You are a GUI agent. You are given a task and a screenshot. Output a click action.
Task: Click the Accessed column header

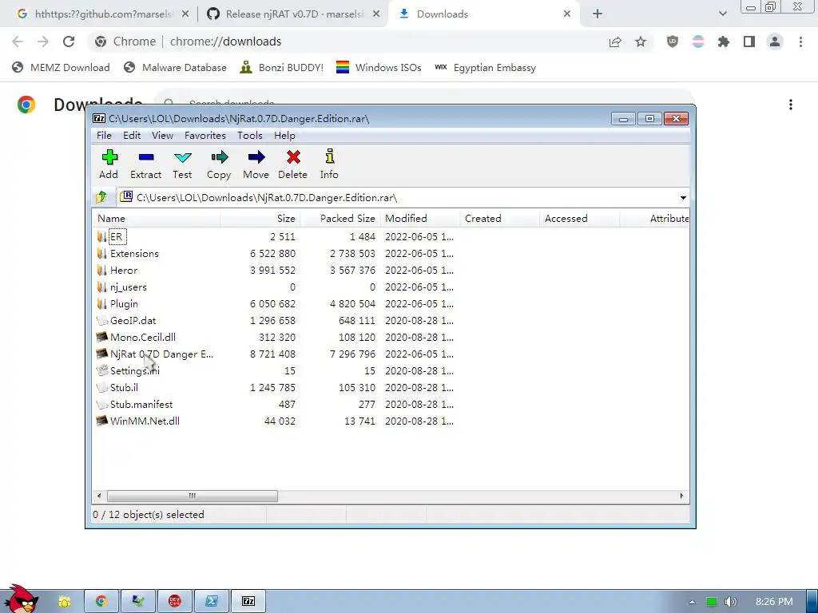coord(580,219)
